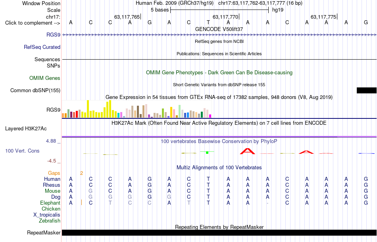Click the RGS9 gene label in GENCODE track
Screen dimensions: 377x242
coord(54,35)
